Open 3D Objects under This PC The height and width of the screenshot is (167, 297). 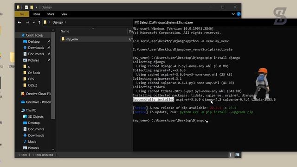[x=36, y=116]
